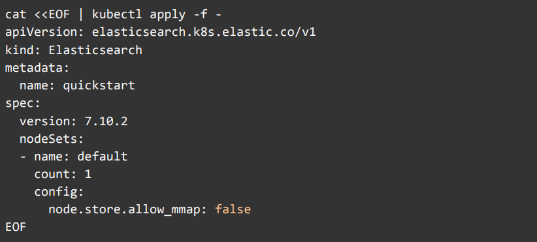Place cursor on 'apiVersion:' key
The height and width of the screenshot is (242, 537).
(x=45, y=33)
